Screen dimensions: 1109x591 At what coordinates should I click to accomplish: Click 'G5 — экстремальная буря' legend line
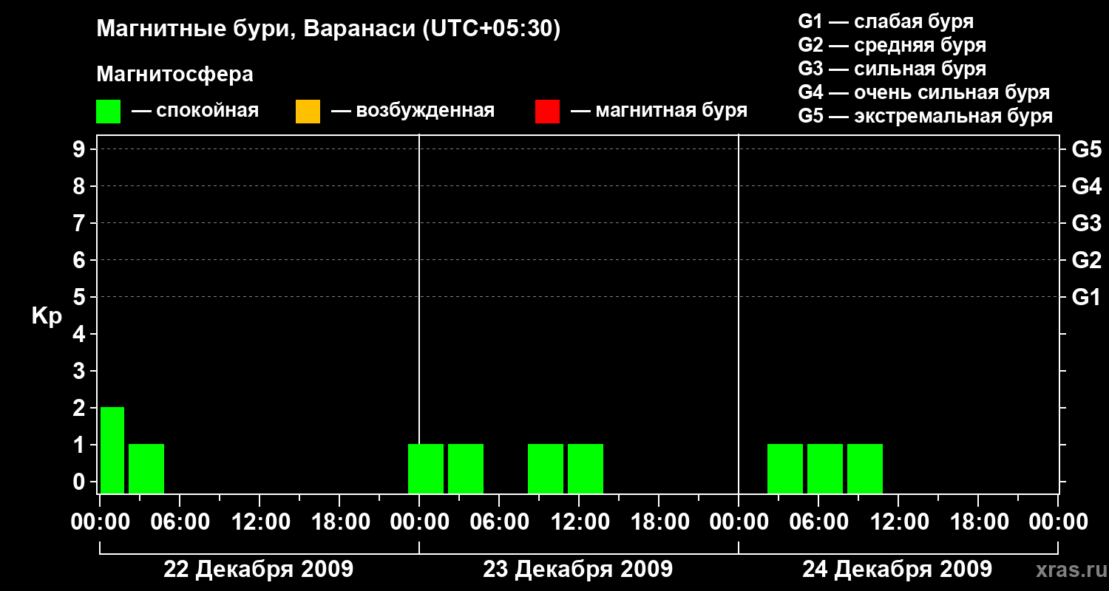click(926, 116)
